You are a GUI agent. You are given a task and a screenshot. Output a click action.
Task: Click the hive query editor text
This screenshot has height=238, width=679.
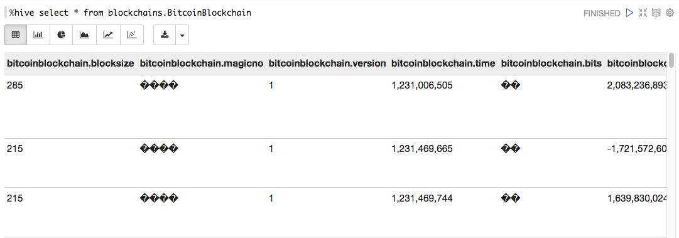click(x=131, y=13)
